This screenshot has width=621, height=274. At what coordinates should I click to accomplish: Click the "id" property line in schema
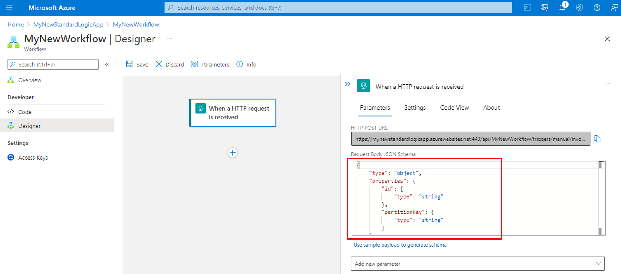(392, 189)
